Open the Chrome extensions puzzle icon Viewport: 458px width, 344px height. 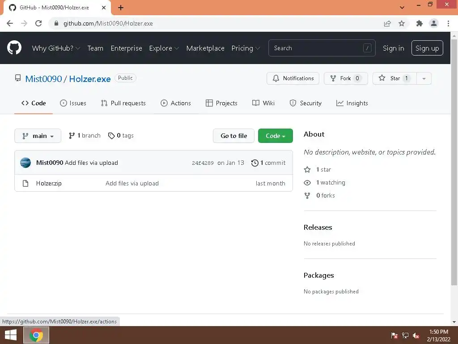(420, 23)
